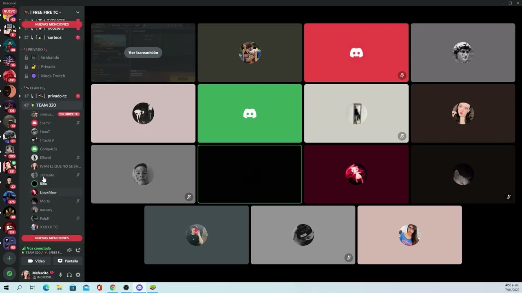Screen dimensions: 522x293
Task: Click Discord icon in taskbar
Action: click(x=139, y=288)
